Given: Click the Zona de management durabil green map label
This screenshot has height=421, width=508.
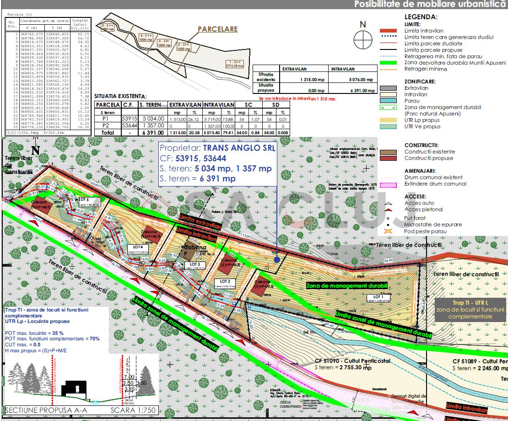Looking at the screenshot, I should click(x=346, y=286).
